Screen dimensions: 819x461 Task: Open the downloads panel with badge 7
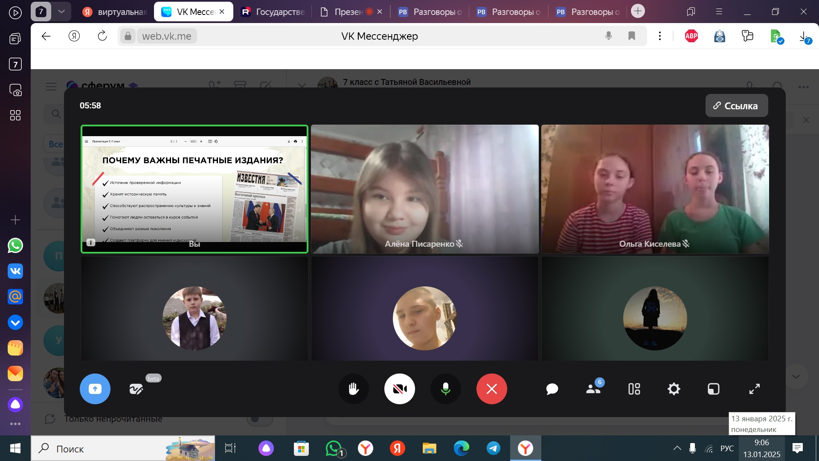(804, 38)
